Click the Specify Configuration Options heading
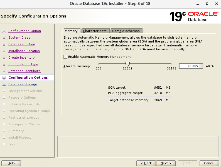Viewport: 221px width, 167px height. coord(34,16)
